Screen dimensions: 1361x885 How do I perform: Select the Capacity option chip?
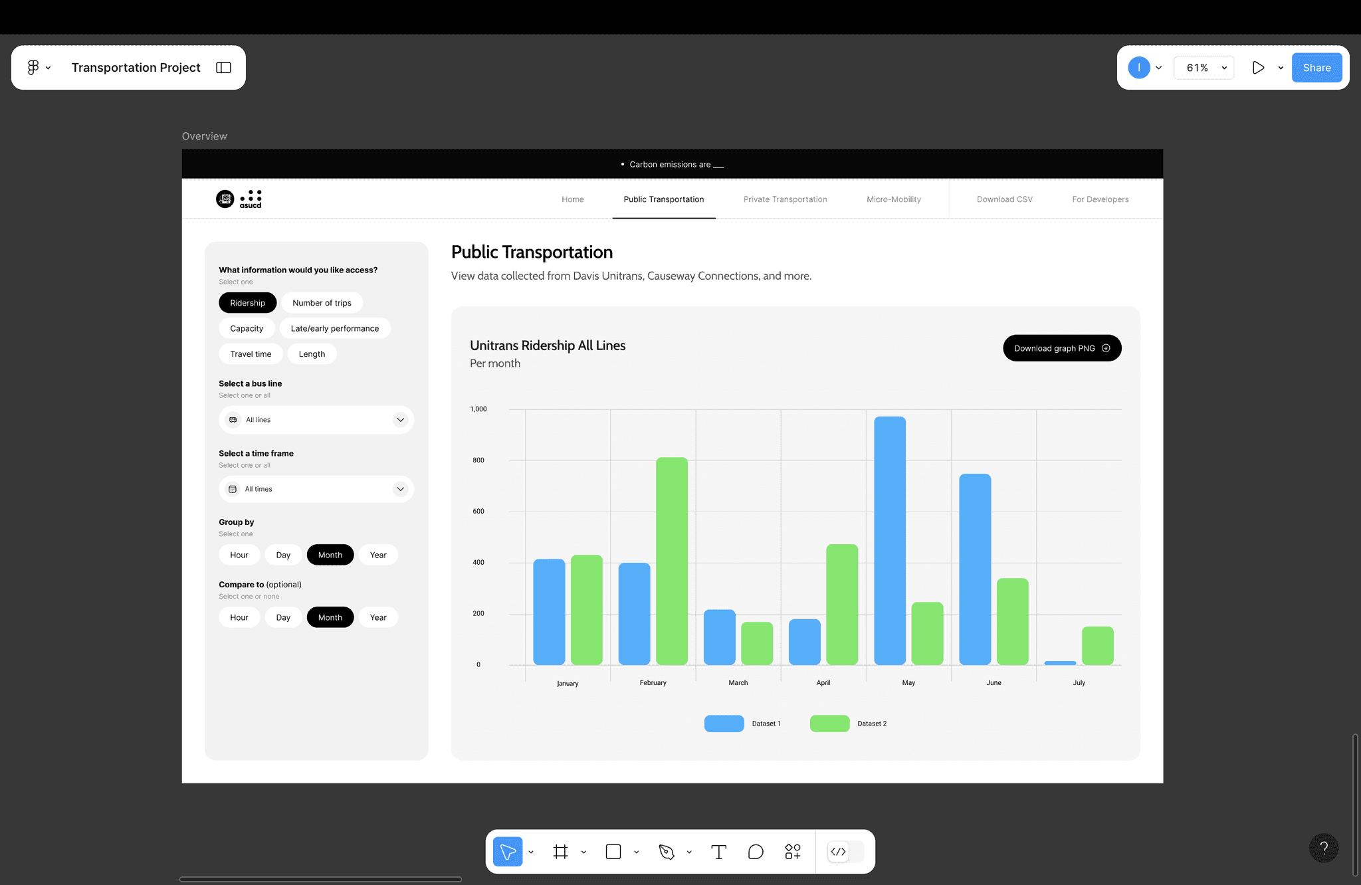[x=247, y=328]
